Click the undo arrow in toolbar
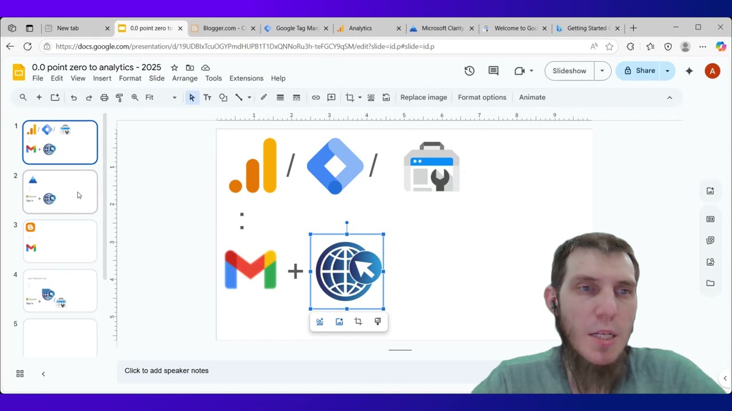Screen dimensions: 732x411 coord(73,98)
